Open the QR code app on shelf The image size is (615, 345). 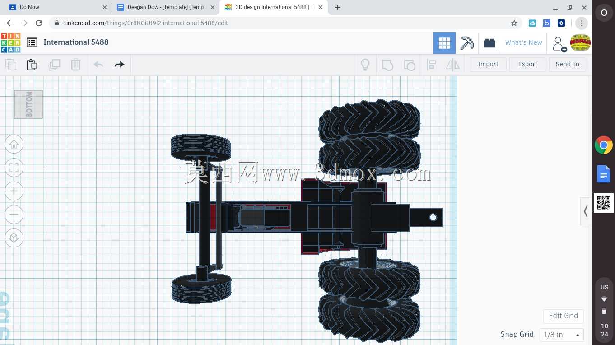click(604, 203)
